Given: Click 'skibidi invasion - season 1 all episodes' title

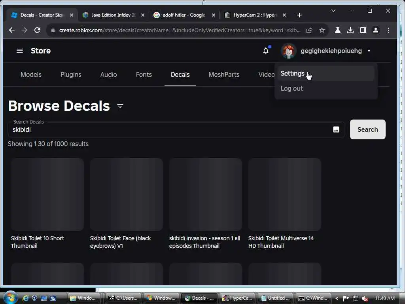Looking at the screenshot, I should pos(204,242).
